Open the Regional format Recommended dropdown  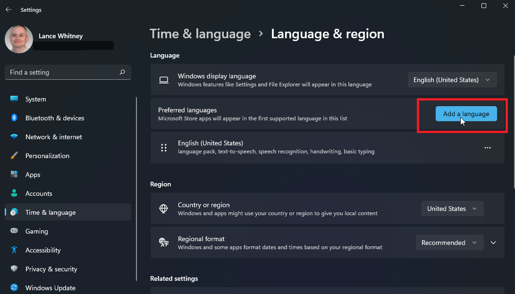449,243
